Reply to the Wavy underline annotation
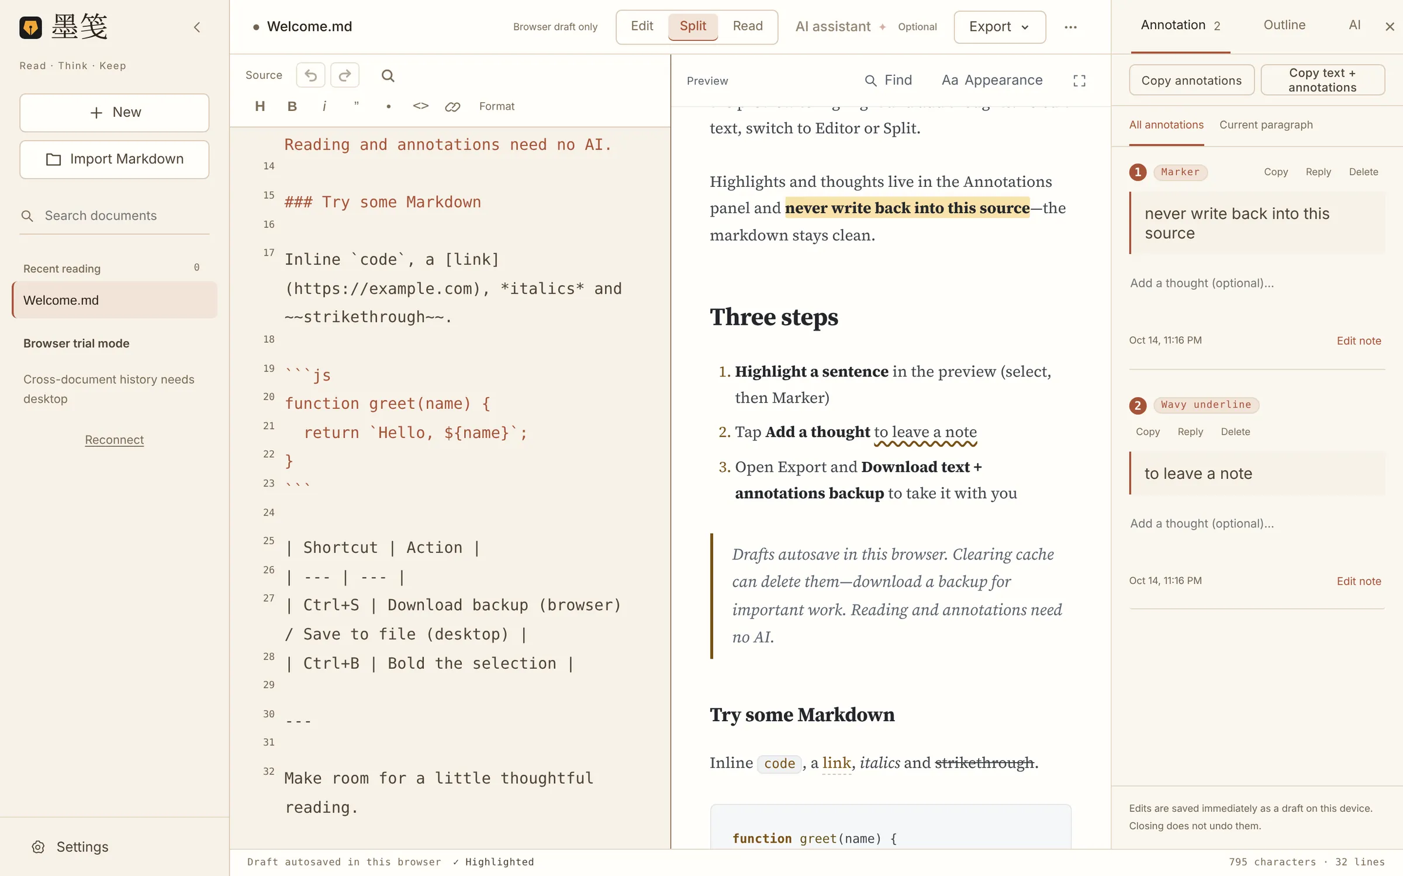The height and width of the screenshot is (876, 1403). pos(1190,432)
